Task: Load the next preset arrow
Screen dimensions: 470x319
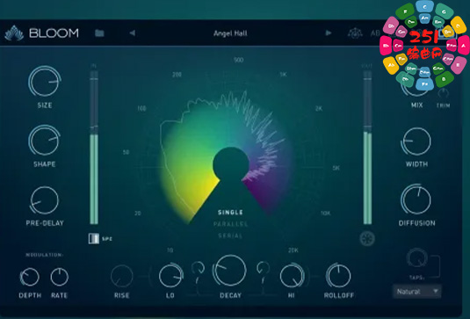Action: [x=329, y=33]
